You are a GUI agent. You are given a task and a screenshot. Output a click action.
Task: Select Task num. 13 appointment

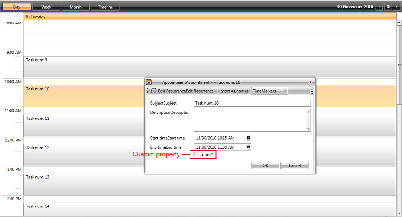[x=210, y=184]
